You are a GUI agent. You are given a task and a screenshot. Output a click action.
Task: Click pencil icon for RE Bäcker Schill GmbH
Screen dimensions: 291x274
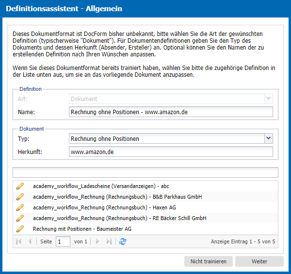click(20, 218)
